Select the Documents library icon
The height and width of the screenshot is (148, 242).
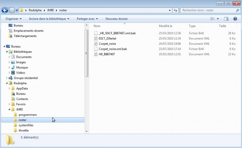coord(13,57)
